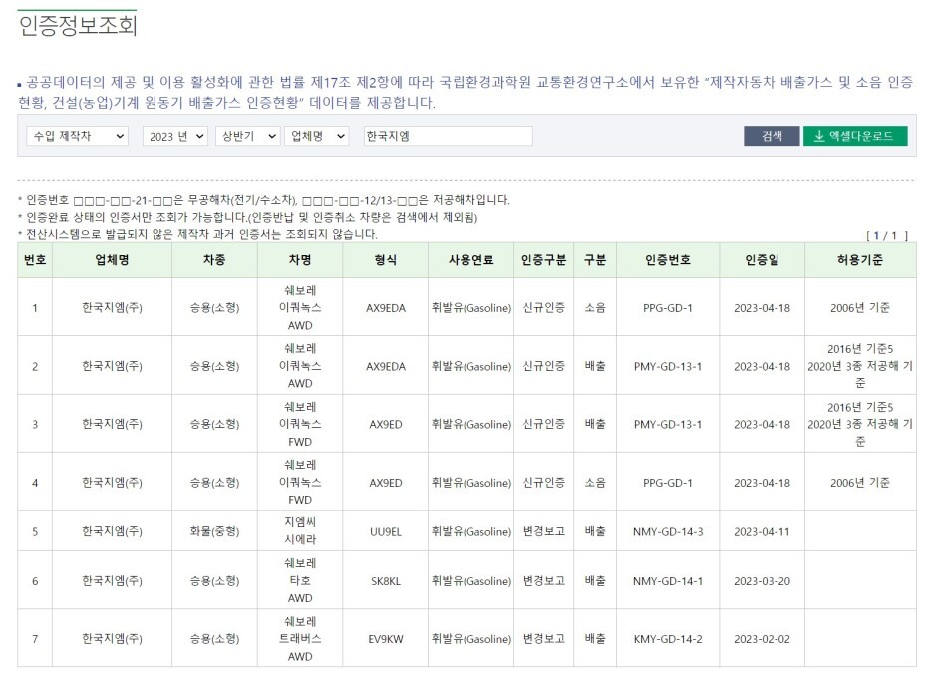Click 휘발유(Gasoline) fuel cell in row 6
This screenshot has height=681, width=933.
(x=470, y=581)
